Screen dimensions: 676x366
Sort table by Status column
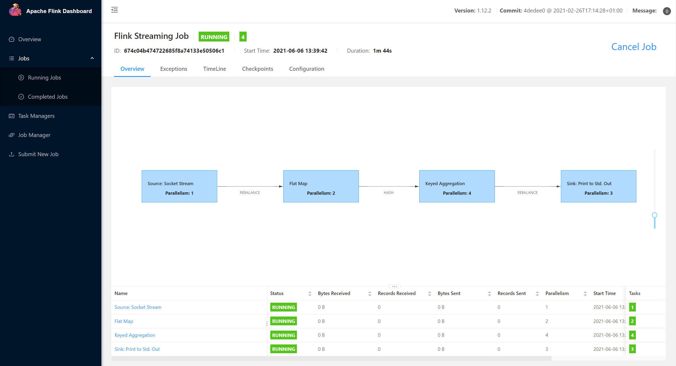tap(310, 293)
